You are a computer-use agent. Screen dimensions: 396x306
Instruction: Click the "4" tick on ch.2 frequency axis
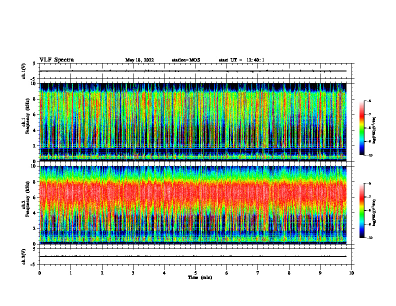(34, 213)
